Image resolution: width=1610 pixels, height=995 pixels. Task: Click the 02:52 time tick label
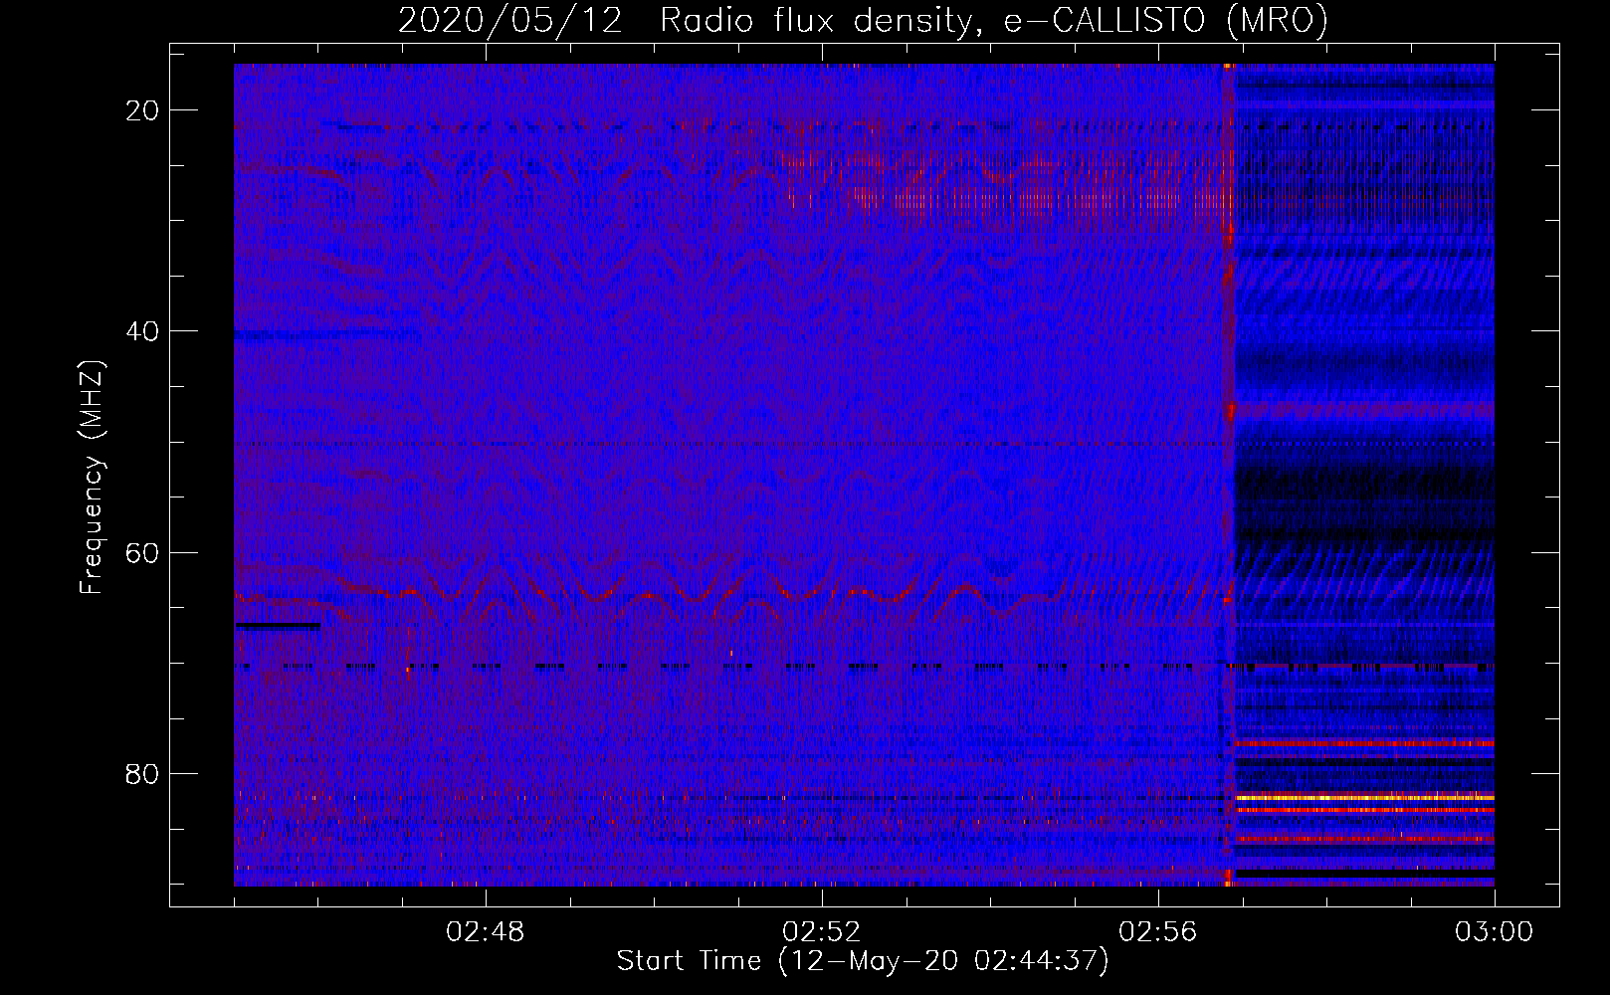[x=822, y=932]
